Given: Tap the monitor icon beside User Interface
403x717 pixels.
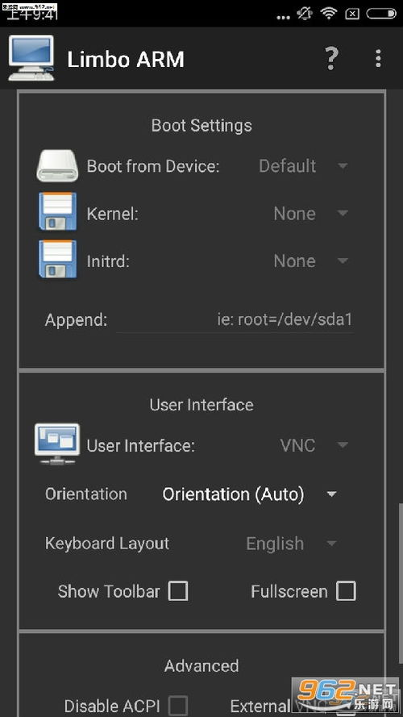Looking at the screenshot, I should 57,444.
